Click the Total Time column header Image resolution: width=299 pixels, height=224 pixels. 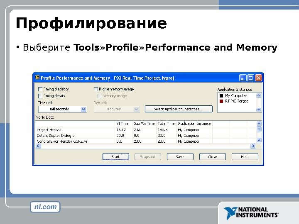pyautogui.click(x=166, y=124)
